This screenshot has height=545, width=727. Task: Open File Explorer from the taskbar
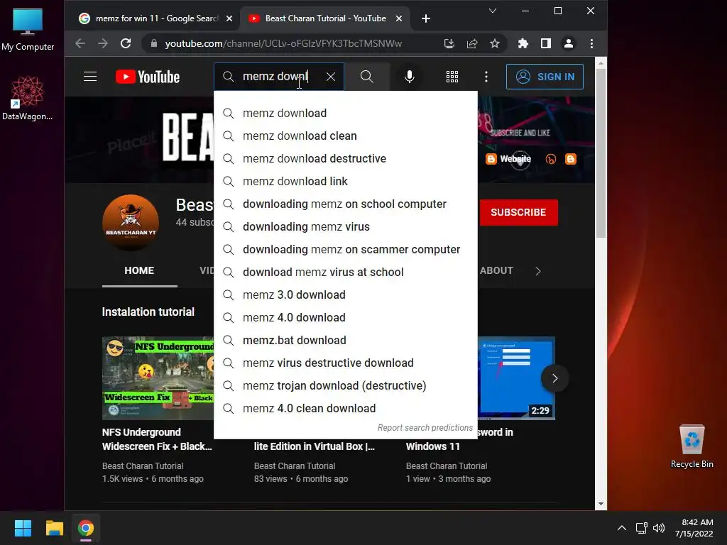click(x=54, y=528)
